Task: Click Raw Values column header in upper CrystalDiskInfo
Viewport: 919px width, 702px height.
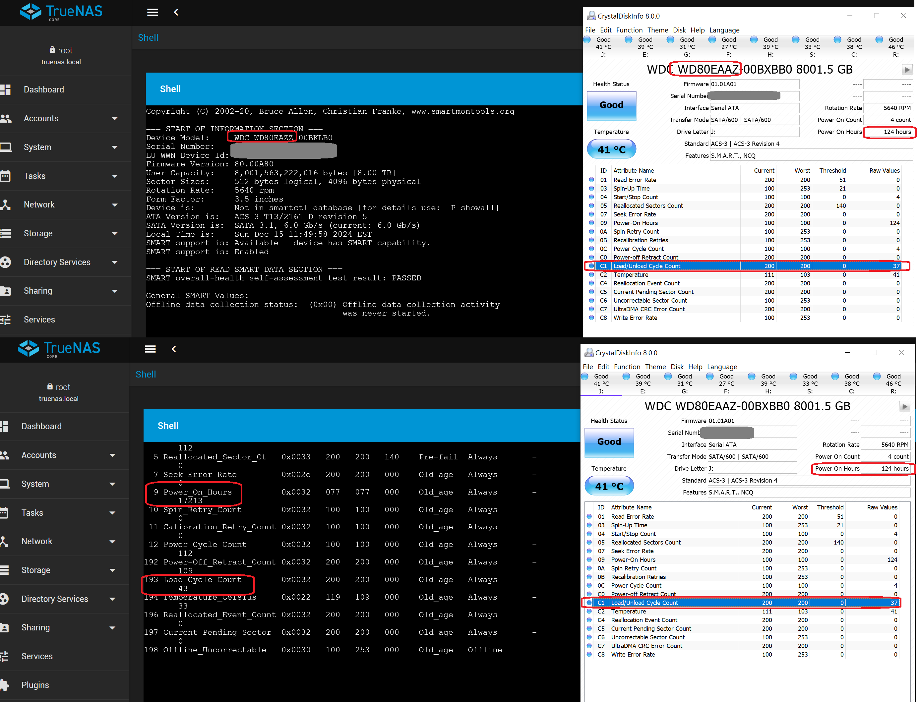Action: click(884, 170)
